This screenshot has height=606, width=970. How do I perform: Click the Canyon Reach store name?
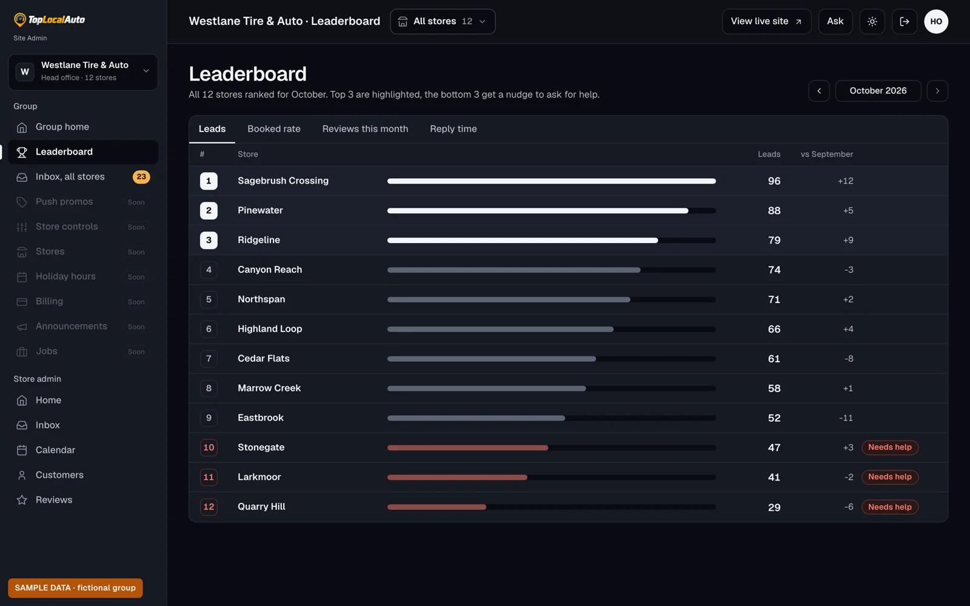[x=270, y=270]
